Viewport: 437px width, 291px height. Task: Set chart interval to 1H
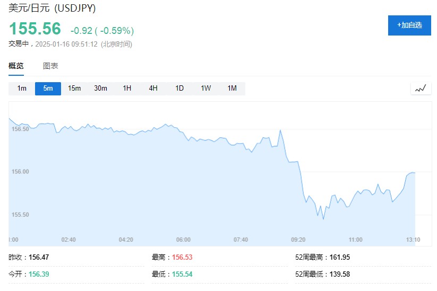click(x=127, y=89)
